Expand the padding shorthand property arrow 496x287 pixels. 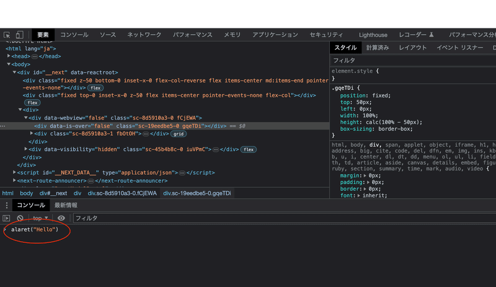coord(368,182)
